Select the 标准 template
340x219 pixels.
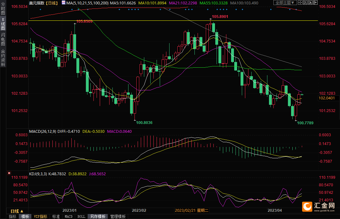[x=56, y=216]
